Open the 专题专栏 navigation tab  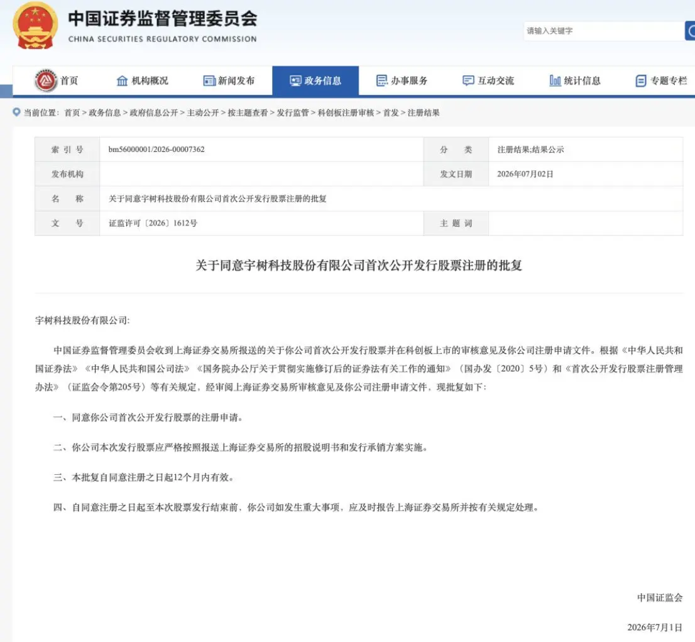coord(661,80)
